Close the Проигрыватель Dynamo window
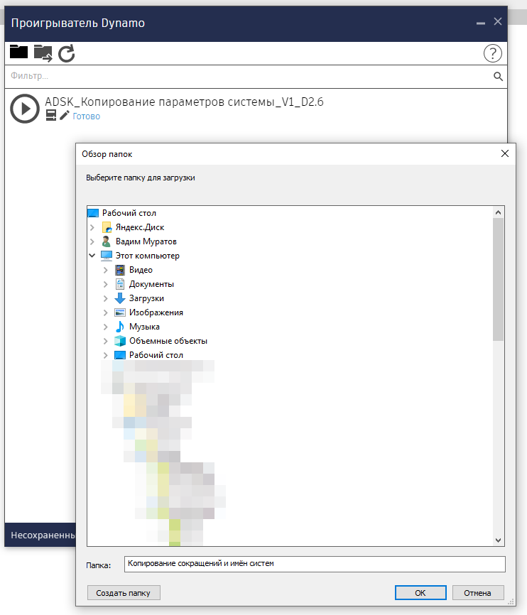The image size is (527, 615). [498, 21]
